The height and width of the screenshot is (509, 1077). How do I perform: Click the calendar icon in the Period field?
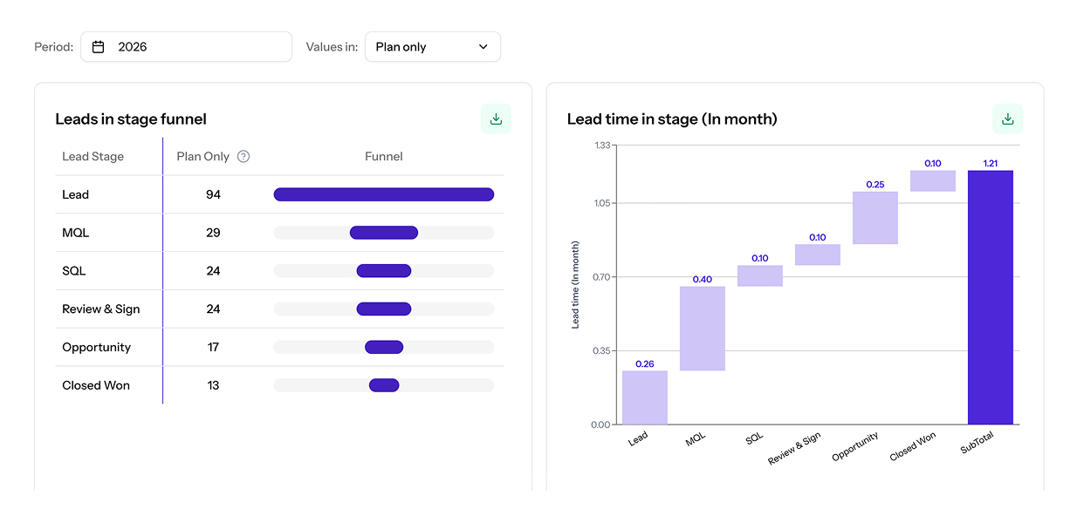[97, 46]
